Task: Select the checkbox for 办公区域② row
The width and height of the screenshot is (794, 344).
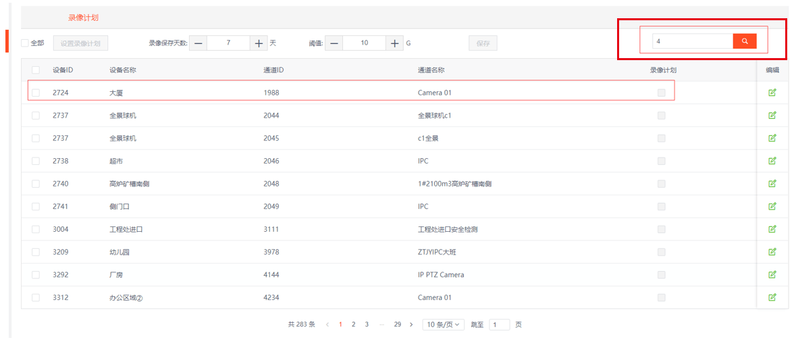Action: pyautogui.click(x=35, y=297)
